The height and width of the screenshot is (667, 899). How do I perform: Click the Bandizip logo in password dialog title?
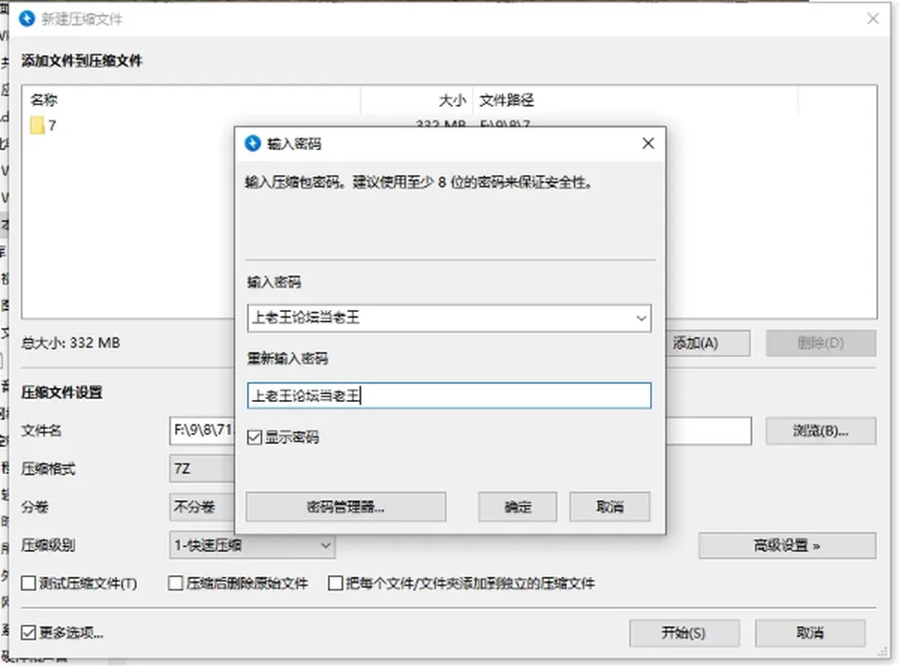[x=253, y=143]
